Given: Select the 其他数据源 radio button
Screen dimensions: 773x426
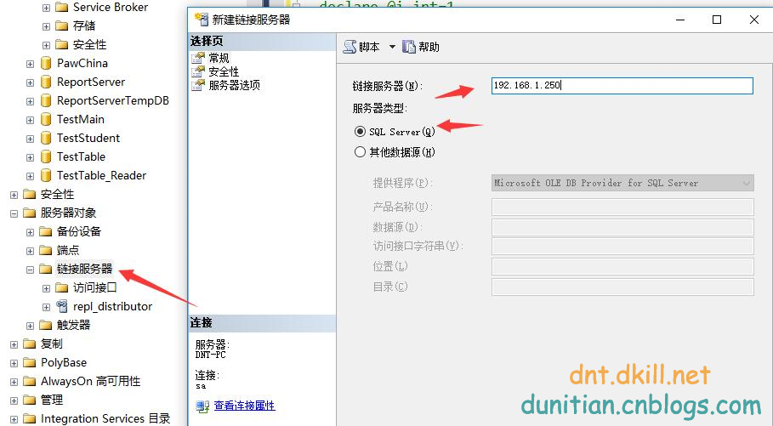Looking at the screenshot, I should [x=360, y=152].
